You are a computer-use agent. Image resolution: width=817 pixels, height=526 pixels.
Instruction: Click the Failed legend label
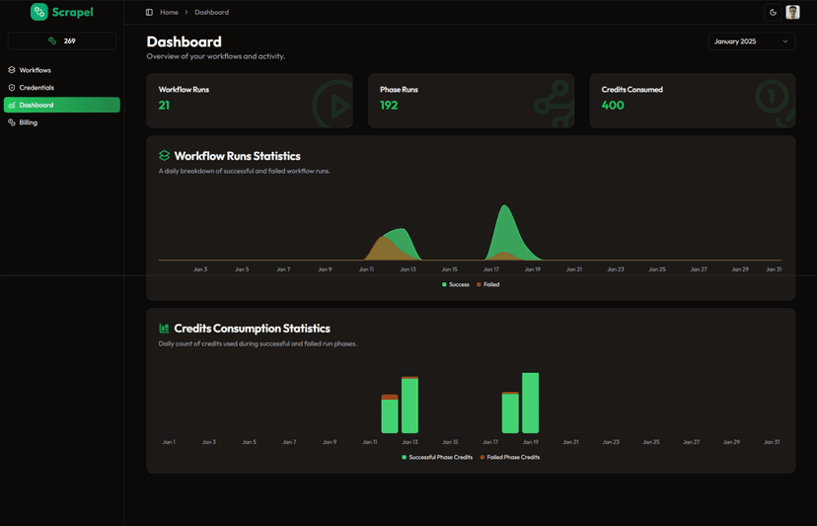(491, 284)
